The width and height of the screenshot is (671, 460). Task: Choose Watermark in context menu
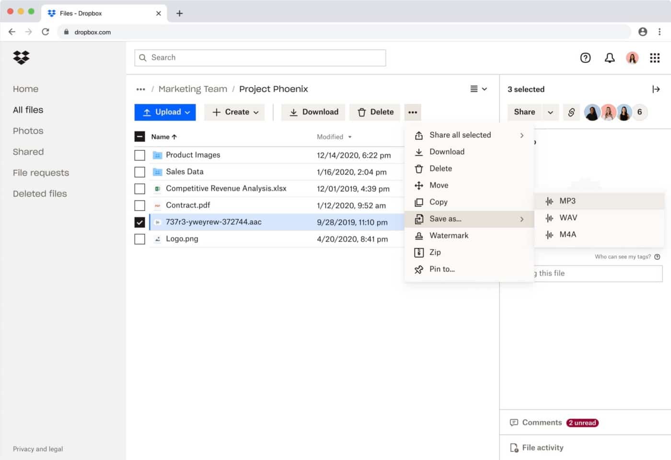(x=469, y=236)
